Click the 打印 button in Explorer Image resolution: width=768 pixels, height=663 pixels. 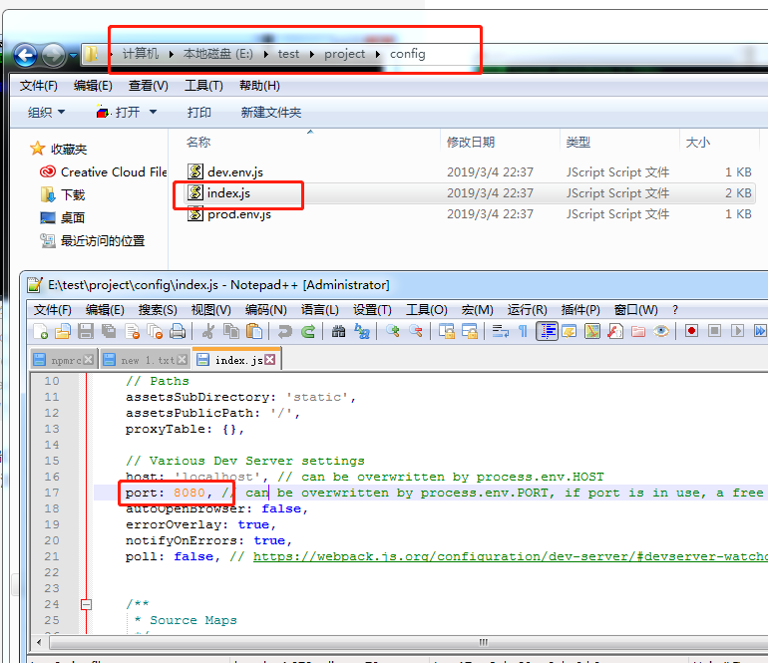click(198, 112)
